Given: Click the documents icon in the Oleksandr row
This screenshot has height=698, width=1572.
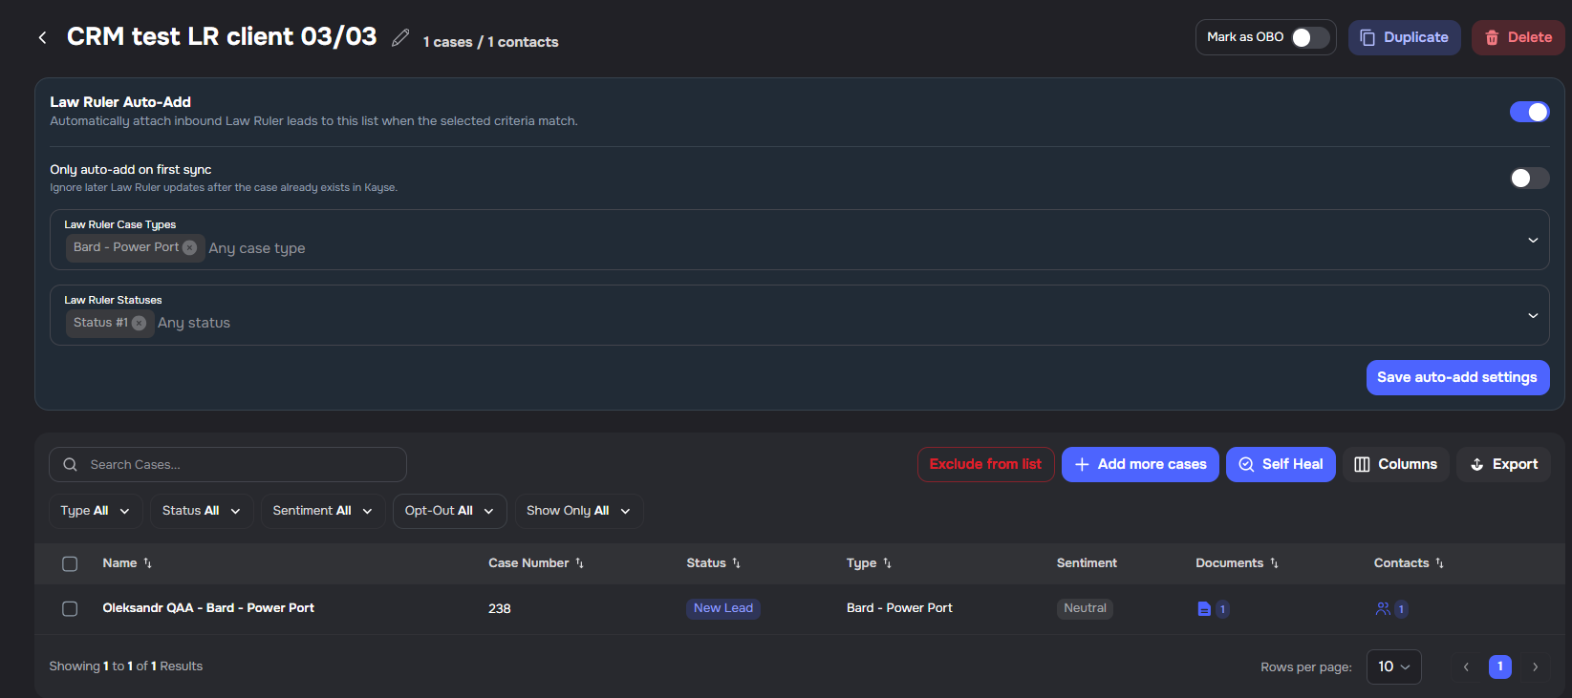Looking at the screenshot, I should [x=1204, y=609].
